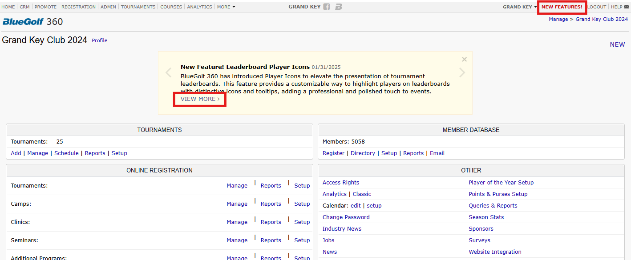Image resolution: width=631 pixels, height=260 pixels.
Task: Open Setup under Tournaments panel
Action: [x=119, y=153]
